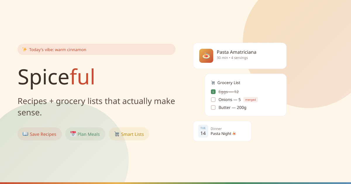351x184 pixels.
Task: Check the Onions — 5 checkbox
Action: coord(213,99)
